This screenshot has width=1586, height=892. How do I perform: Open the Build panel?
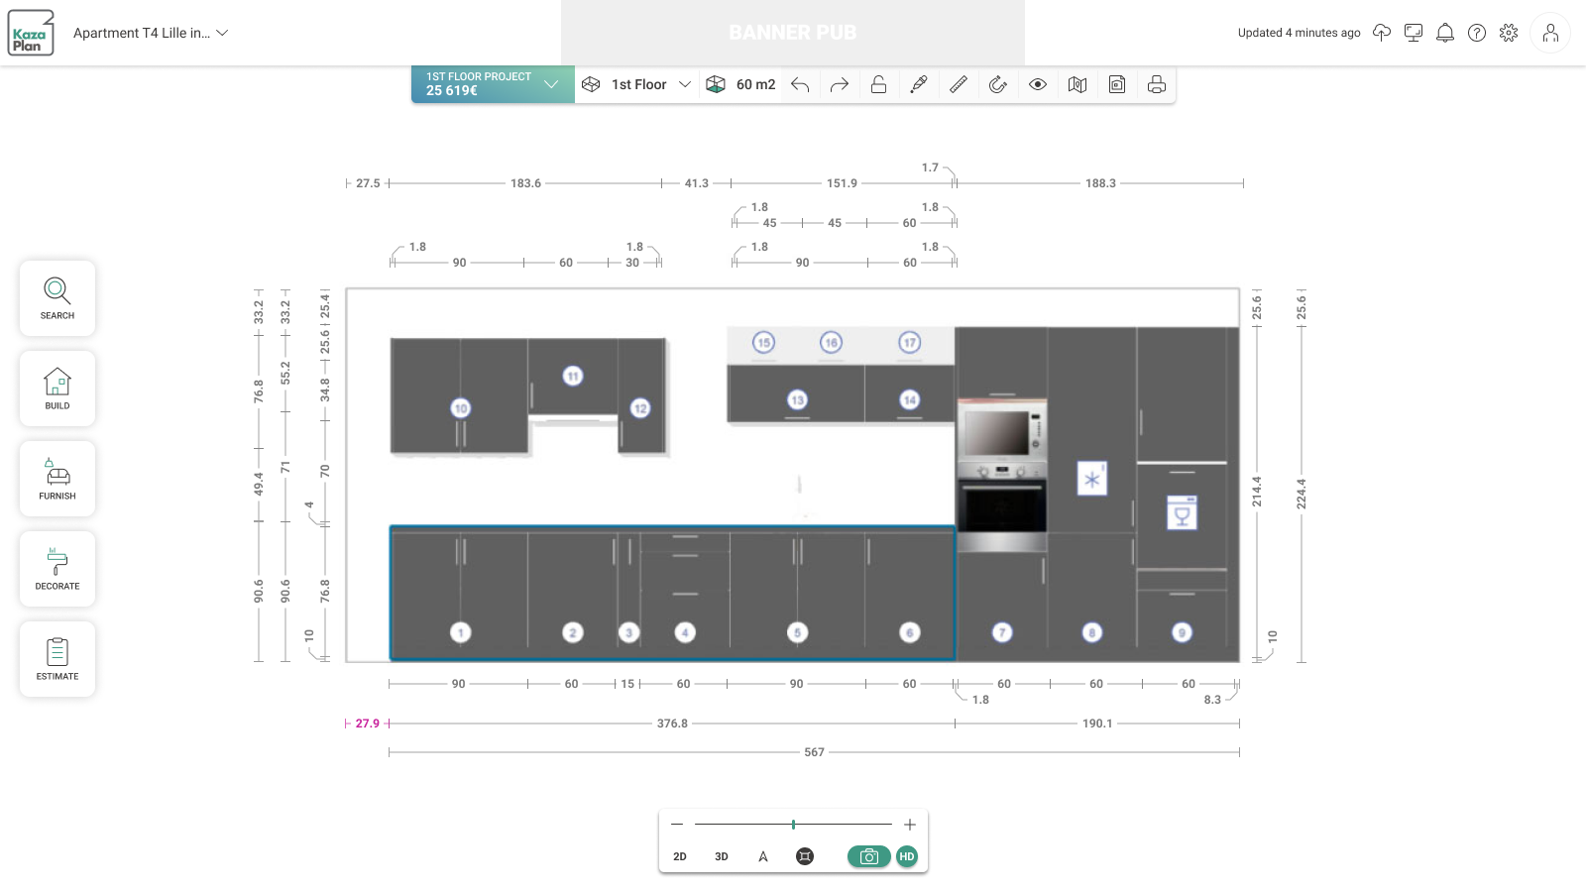tap(57, 389)
